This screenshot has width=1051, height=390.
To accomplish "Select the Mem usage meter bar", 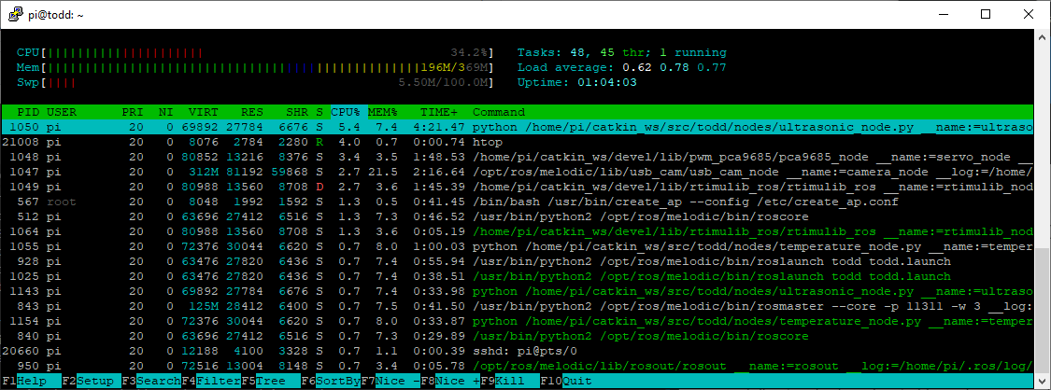I will (x=255, y=67).
